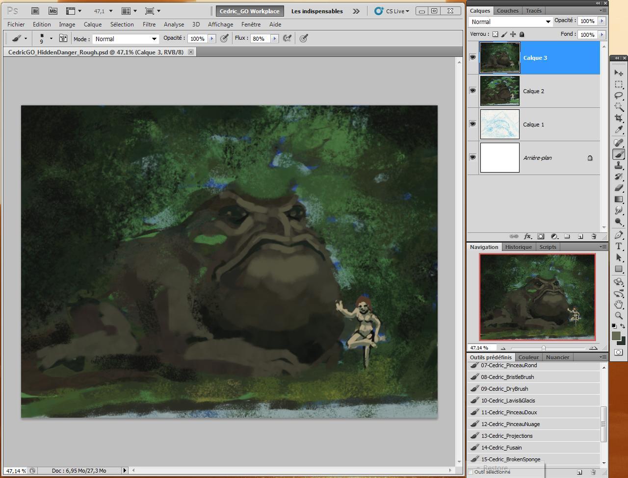
Task: Switch to the Historique tab
Action: tap(518, 247)
